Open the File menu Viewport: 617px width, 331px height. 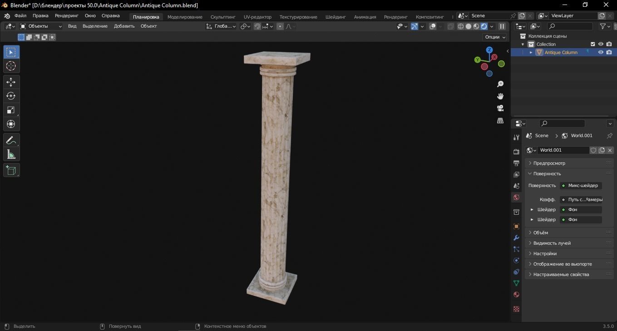(x=20, y=15)
